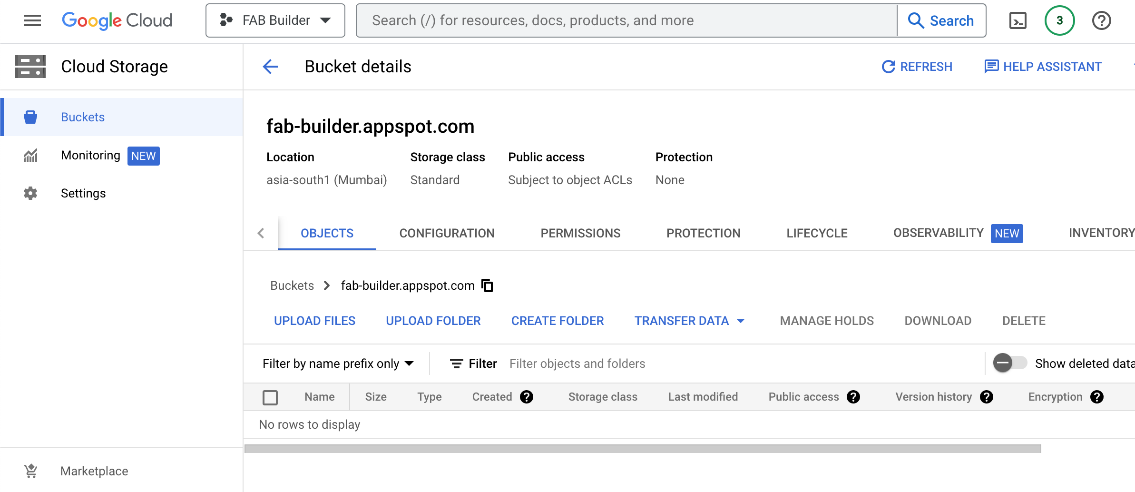1135x492 pixels.
Task: Expand the Transfer Data dropdown
Action: pos(690,321)
